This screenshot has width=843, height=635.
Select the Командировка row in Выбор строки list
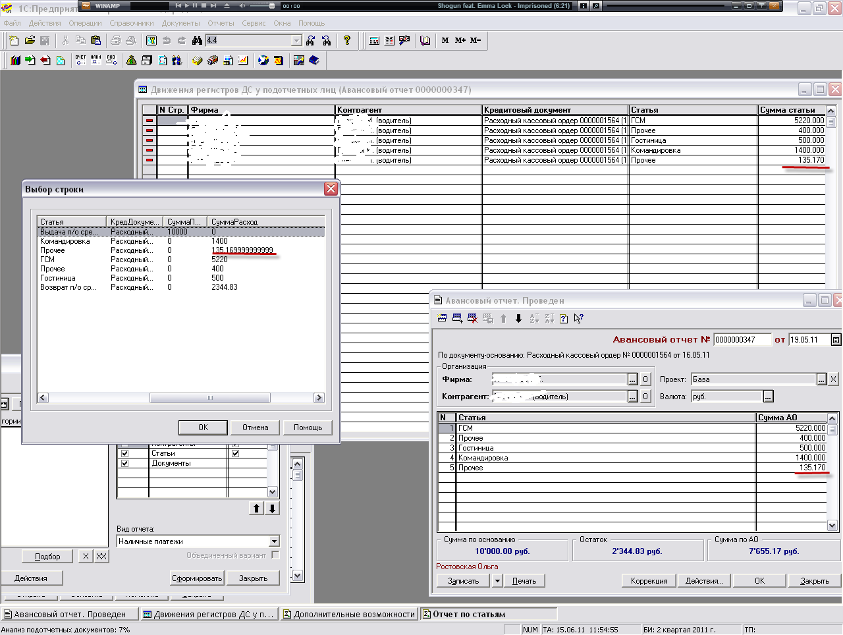(65, 241)
